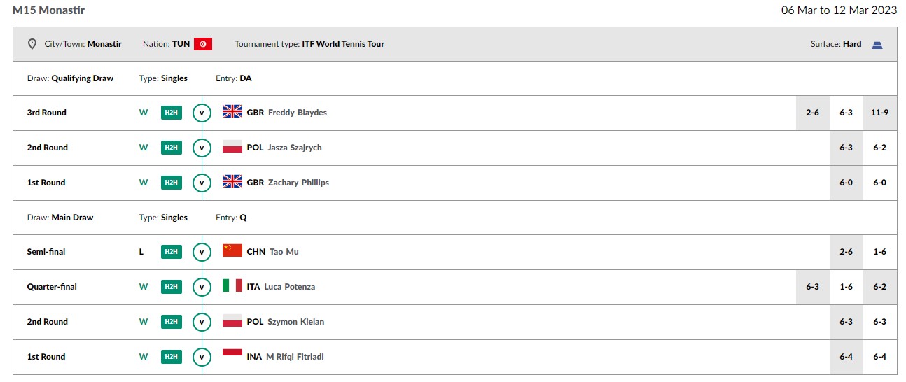Click the Tunisia flag icon
906x382 pixels.
[203, 44]
